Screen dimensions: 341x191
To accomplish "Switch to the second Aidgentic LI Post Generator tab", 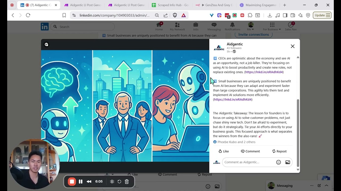I will pos(127,5).
